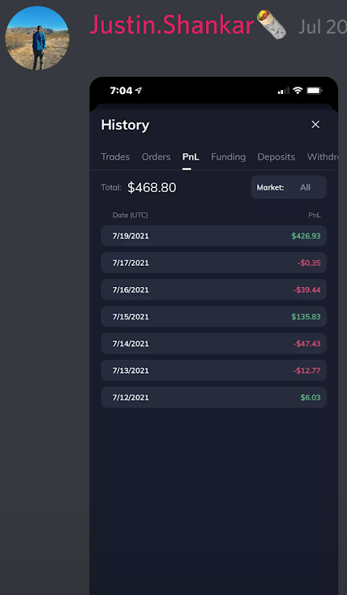Image resolution: width=347 pixels, height=595 pixels.
Task: Open the Withdrawals tab
Action: coord(323,156)
